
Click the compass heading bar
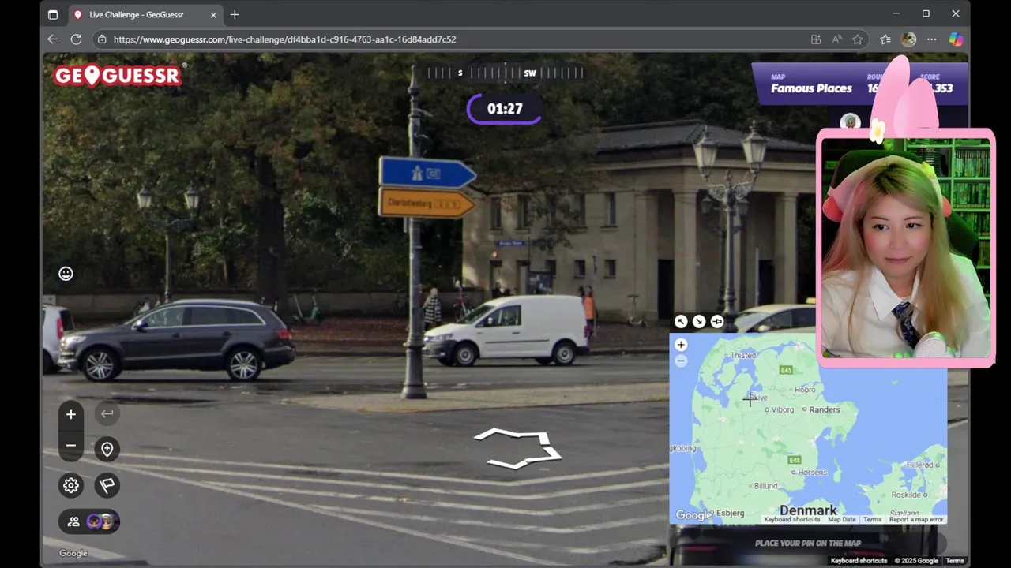tap(505, 73)
